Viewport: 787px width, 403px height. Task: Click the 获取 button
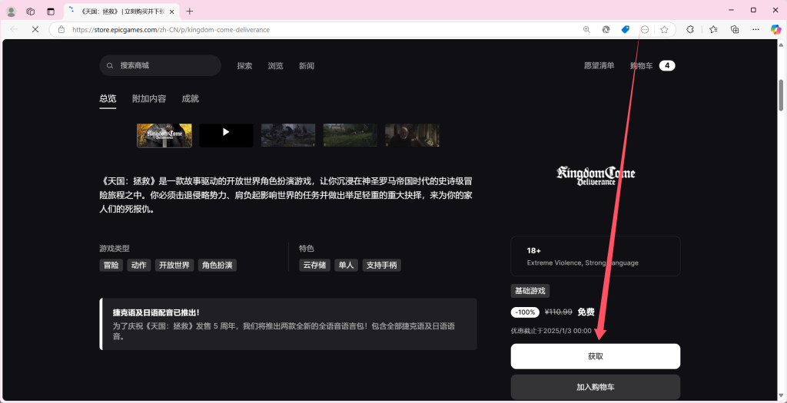coord(596,356)
